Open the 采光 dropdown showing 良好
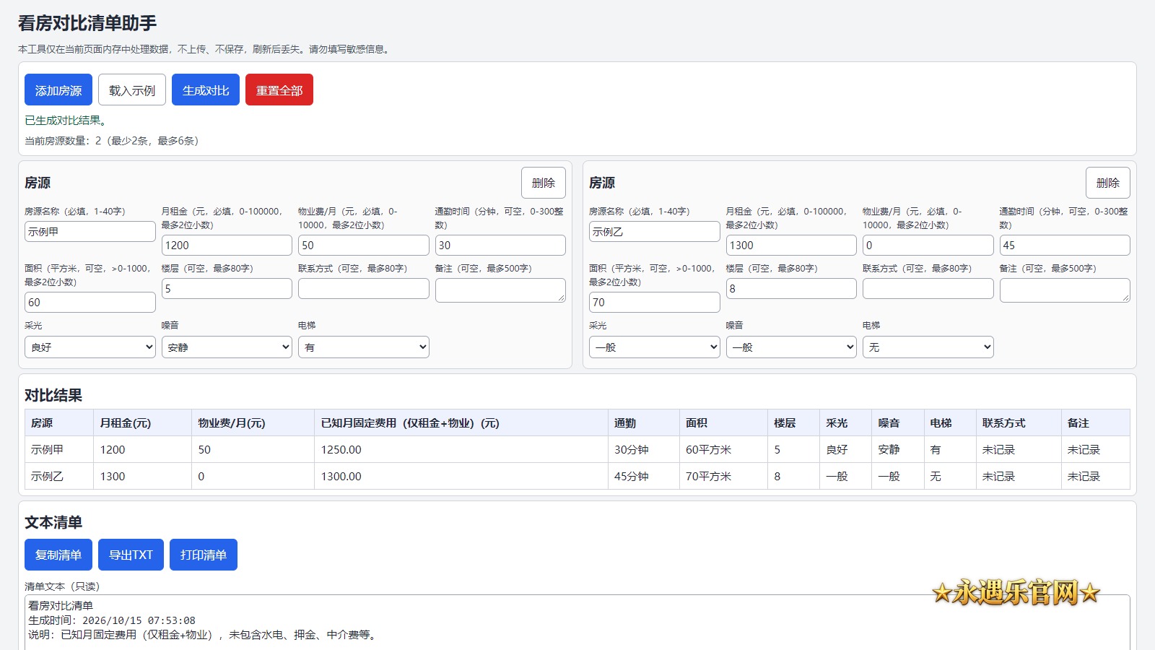Screen dimensions: 1155x650 point(90,347)
